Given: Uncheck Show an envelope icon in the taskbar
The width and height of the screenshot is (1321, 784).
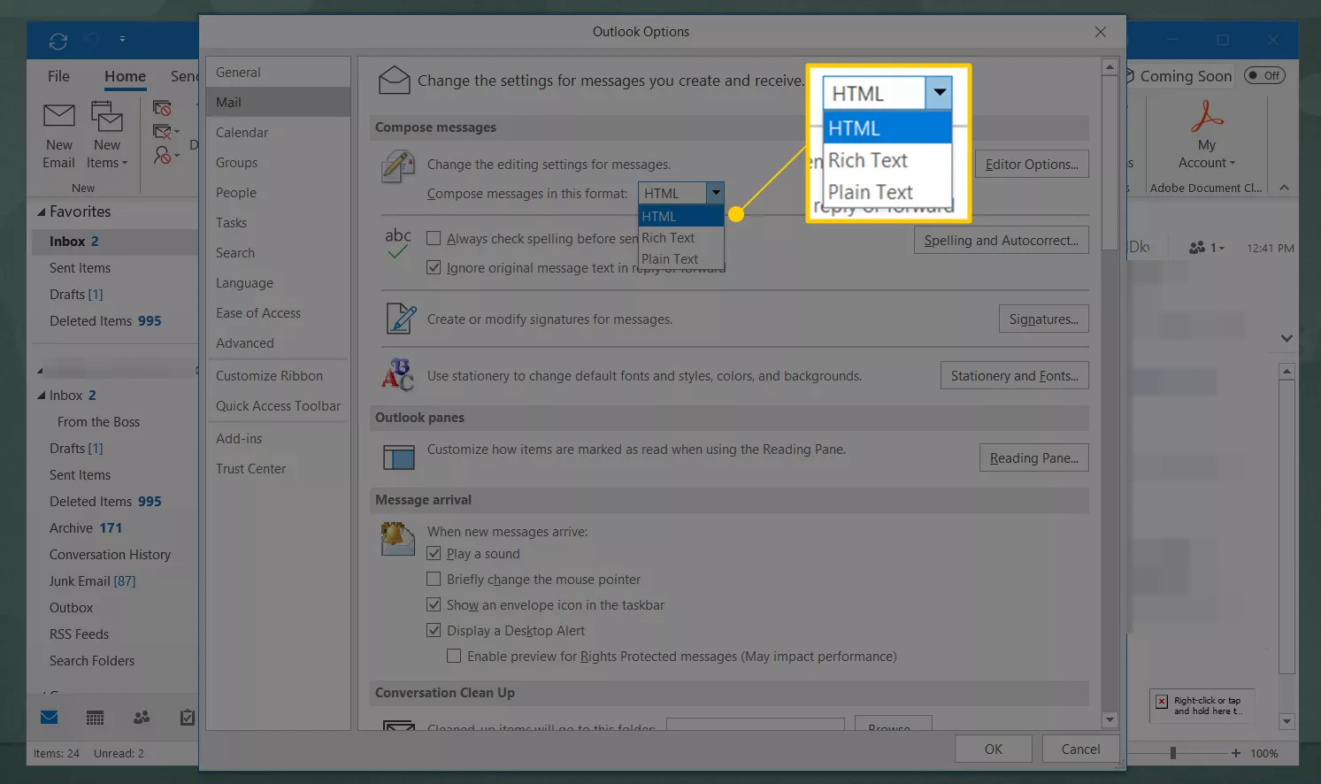Looking at the screenshot, I should [x=434, y=604].
